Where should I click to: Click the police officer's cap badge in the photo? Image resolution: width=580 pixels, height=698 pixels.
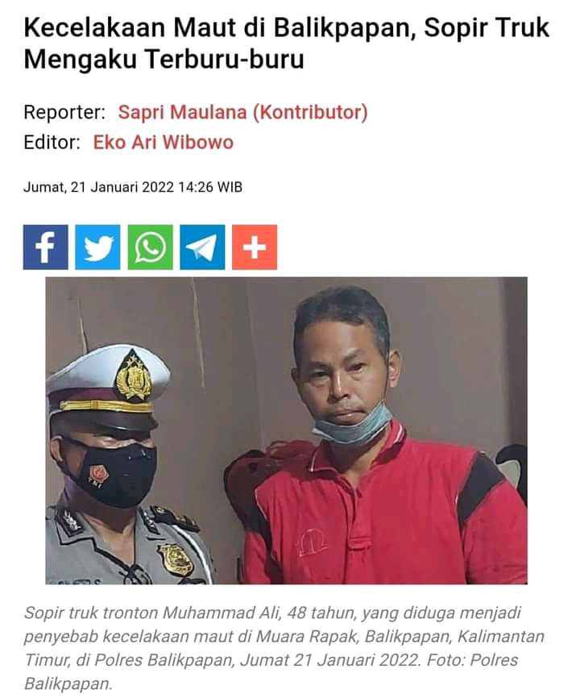(134, 375)
